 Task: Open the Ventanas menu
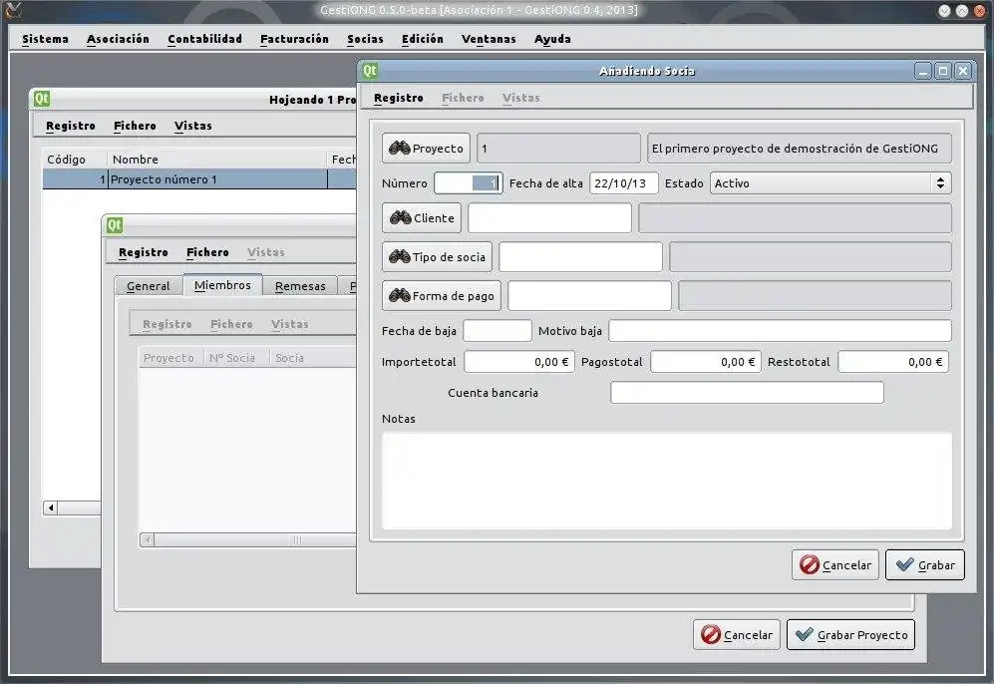point(489,39)
